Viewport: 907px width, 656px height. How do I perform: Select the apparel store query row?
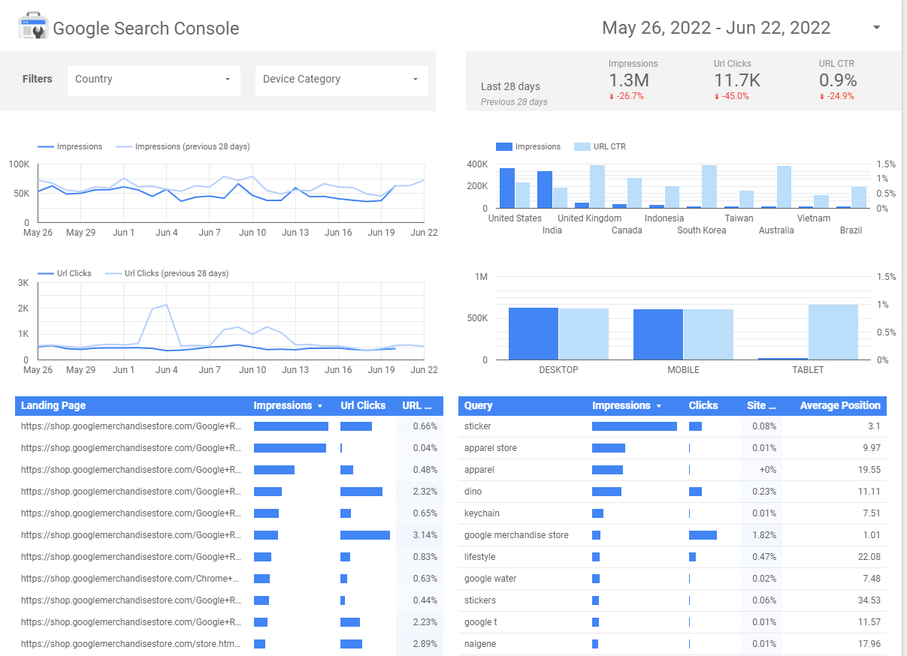coord(673,448)
